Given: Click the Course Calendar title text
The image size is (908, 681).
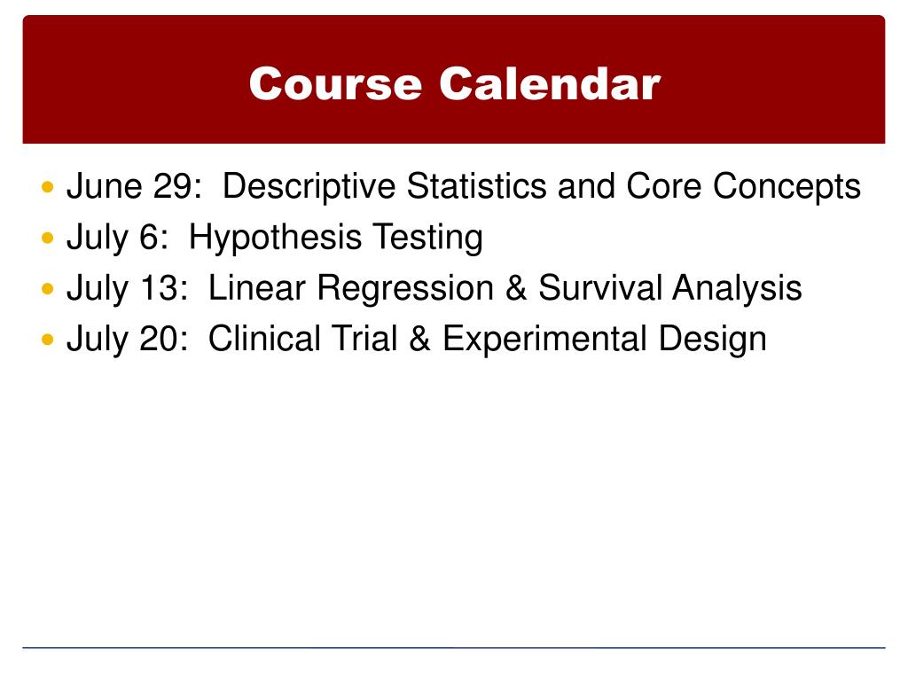Looking at the screenshot, I should (455, 84).
